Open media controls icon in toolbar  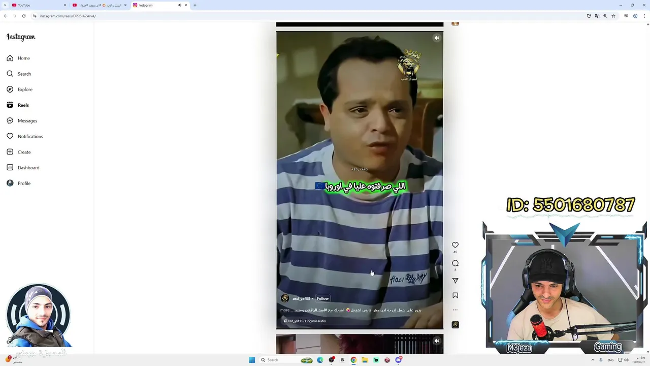point(626,16)
